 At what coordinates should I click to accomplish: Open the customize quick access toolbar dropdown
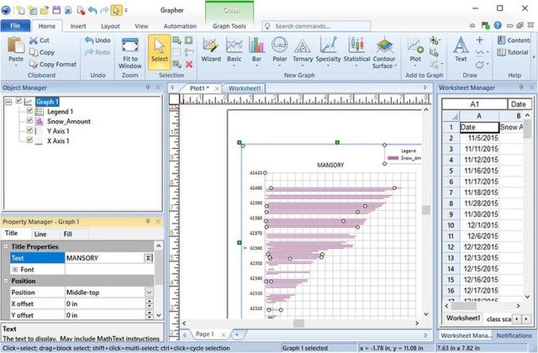coord(126,10)
